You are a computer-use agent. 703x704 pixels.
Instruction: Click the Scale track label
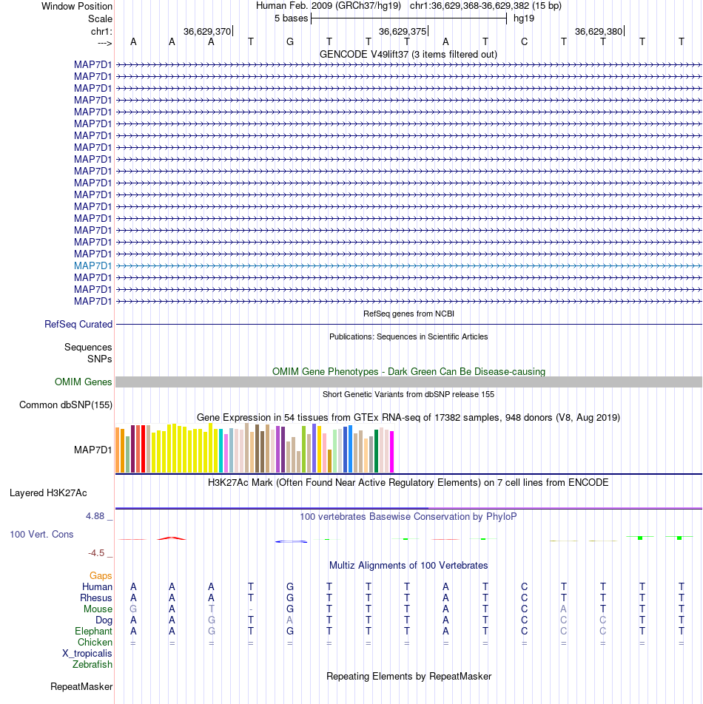click(100, 19)
